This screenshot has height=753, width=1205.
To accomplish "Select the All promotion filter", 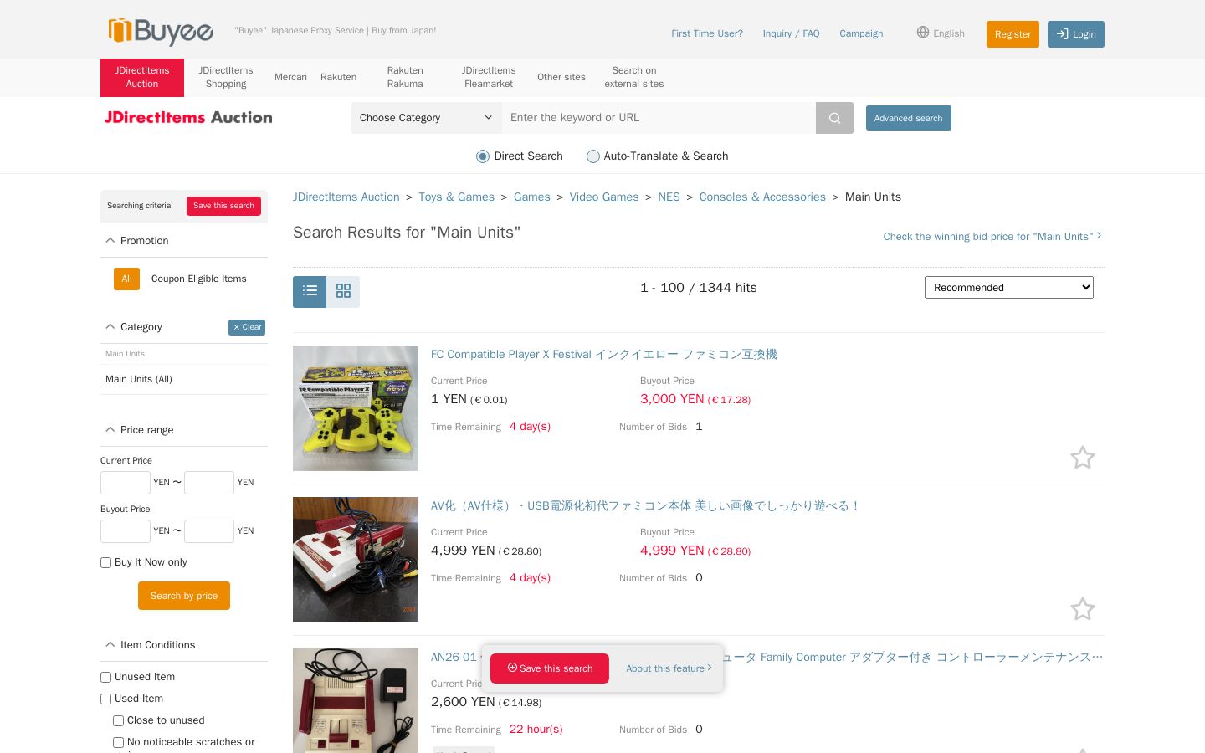I will coord(126,279).
